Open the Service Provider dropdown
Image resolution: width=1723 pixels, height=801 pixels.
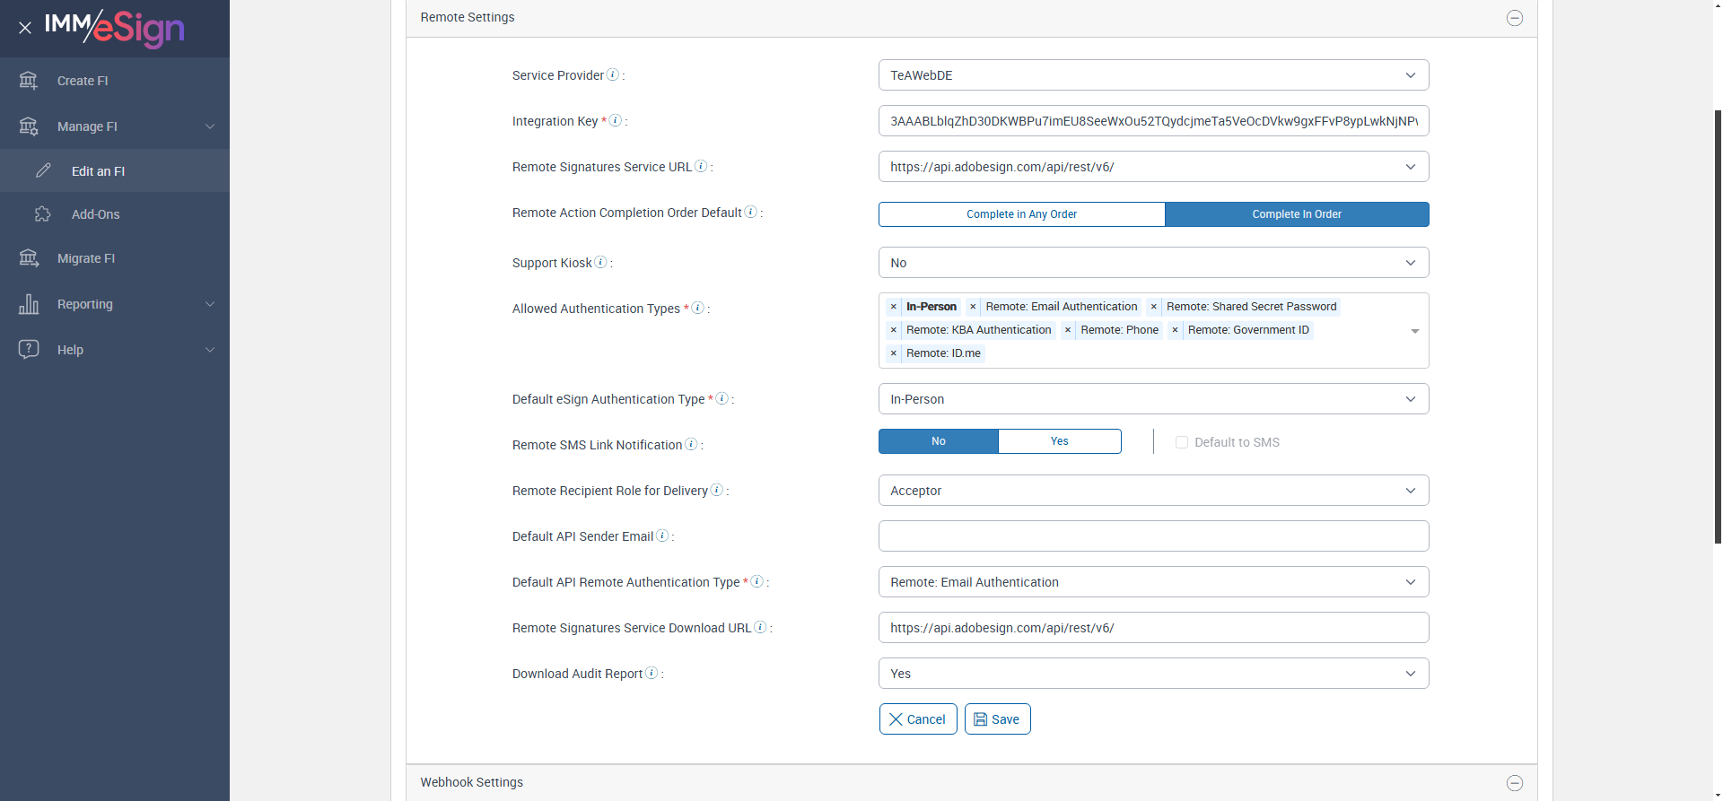1153,75
